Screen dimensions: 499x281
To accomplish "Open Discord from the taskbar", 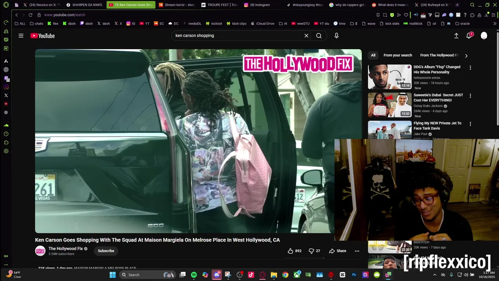I will [x=217, y=275].
